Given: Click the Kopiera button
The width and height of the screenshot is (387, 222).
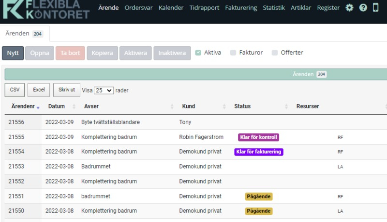Looking at the screenshot, I should point(102,53).
